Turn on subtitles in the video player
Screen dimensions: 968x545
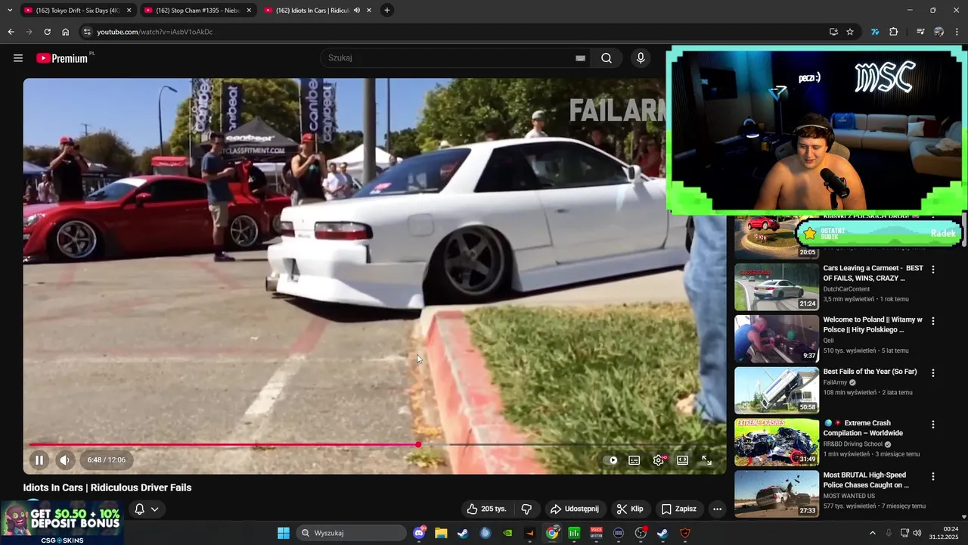pyautogui.click(x=634, y=460)
